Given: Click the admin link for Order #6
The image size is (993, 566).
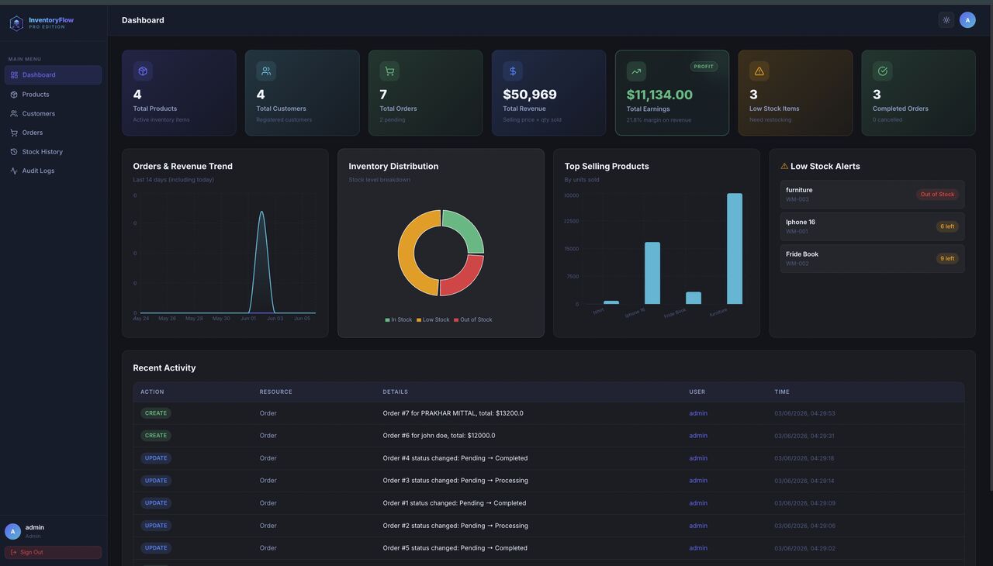Looking at the screenshot, I should coord(698,436).
